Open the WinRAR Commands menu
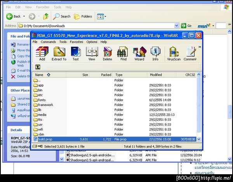This screenshot has width=233, height=182. pyautogui.click(x=48, y=42)
